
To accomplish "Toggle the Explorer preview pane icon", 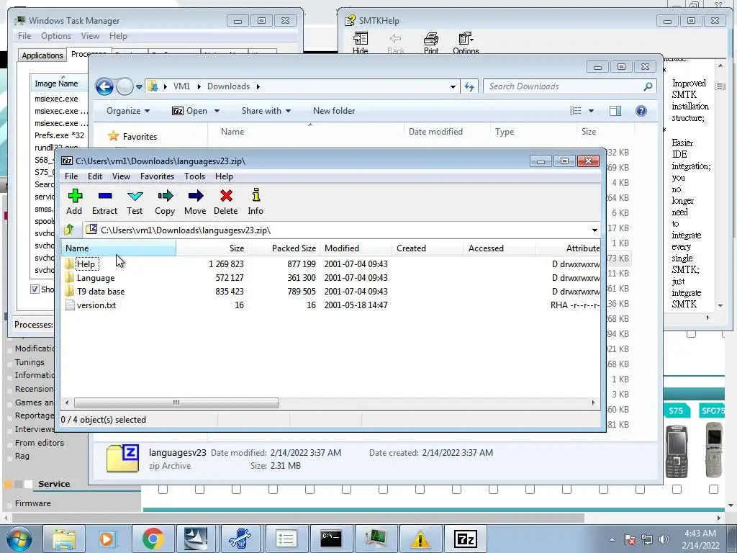I will (x=615, y=111).
